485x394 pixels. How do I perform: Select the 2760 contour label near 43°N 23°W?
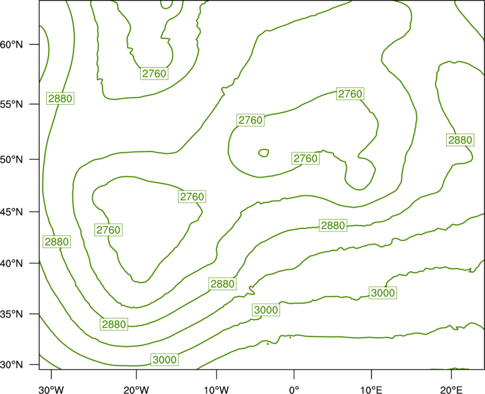tap(109, 230)
